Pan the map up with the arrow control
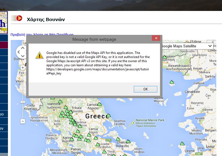 pos(22,48)
